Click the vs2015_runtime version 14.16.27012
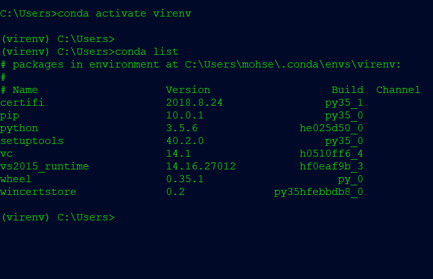Image resolution: width=433 pixels, height=279 pixels. [201, 166]
